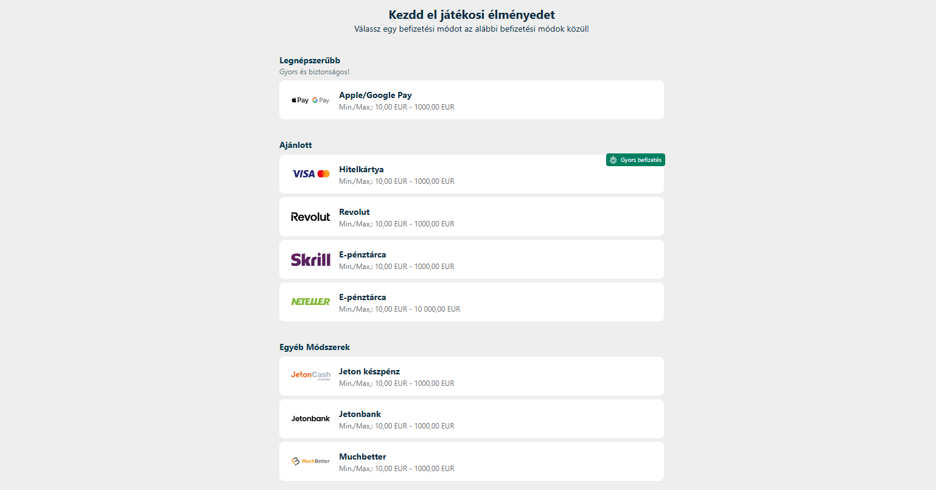The width and height of the screenshot is (936, 490).
Task: Click the Gyors befizetés badge label
Action: pyautogui.click(x=641, y=160)
